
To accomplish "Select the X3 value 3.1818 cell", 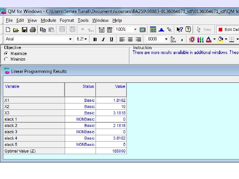I will (111, 113).
